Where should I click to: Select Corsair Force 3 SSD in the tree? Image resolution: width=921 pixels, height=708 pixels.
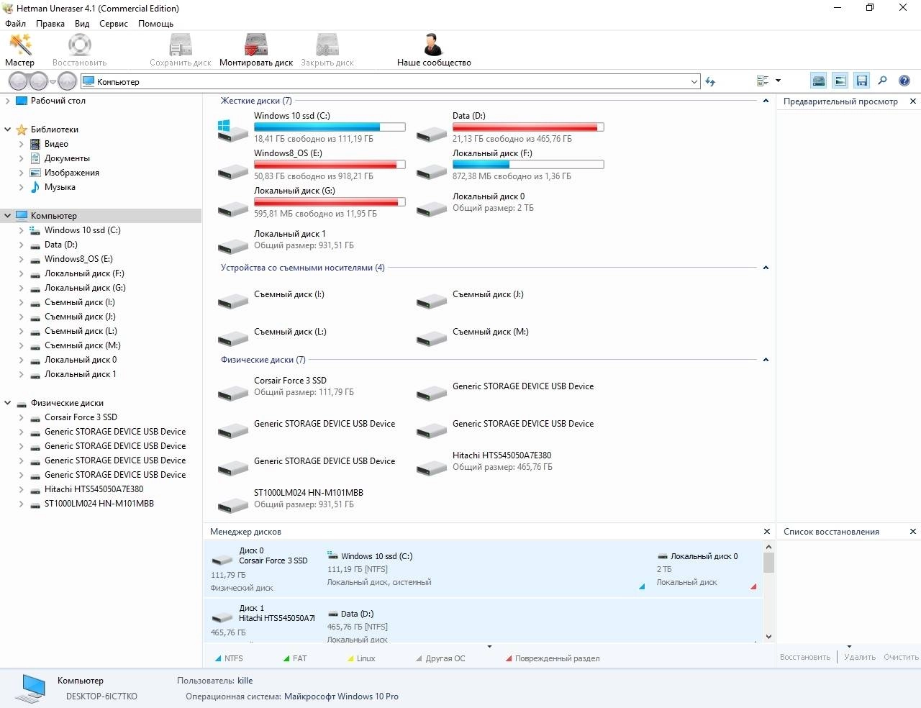pos(81,417)
